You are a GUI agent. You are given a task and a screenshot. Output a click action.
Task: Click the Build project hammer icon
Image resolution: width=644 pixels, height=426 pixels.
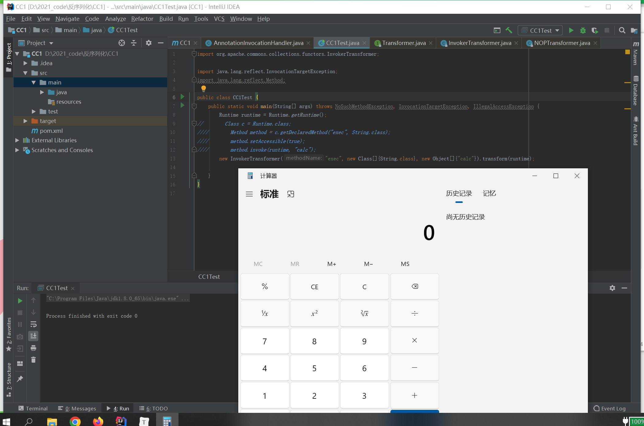coord(509,30)
